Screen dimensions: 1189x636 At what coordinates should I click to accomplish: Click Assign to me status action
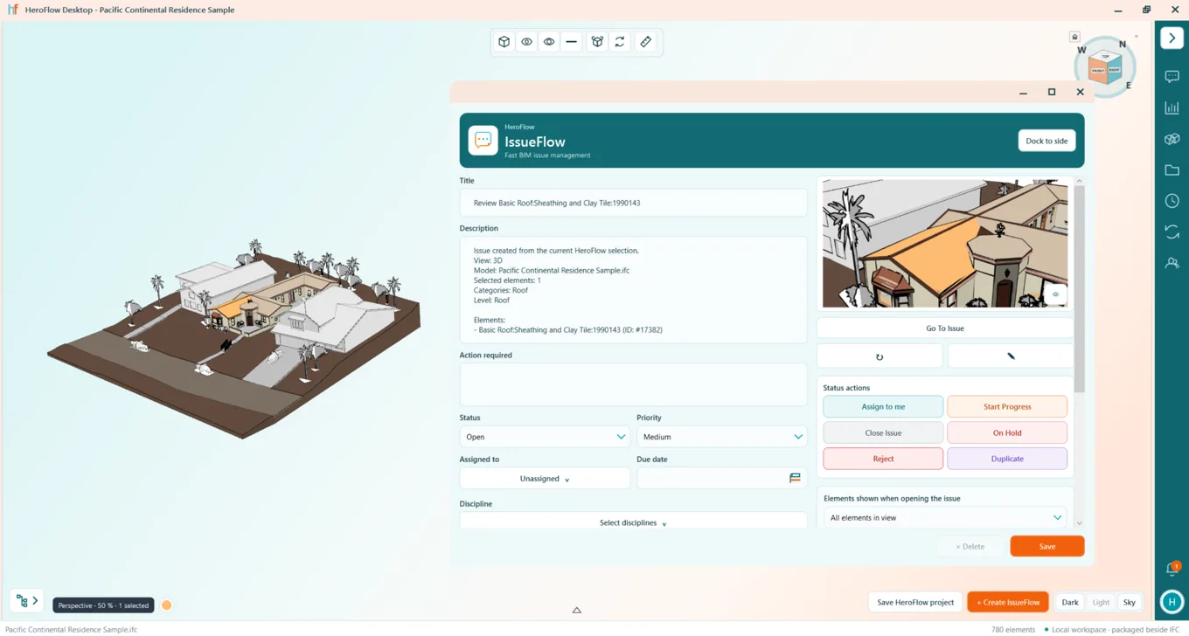883,406
